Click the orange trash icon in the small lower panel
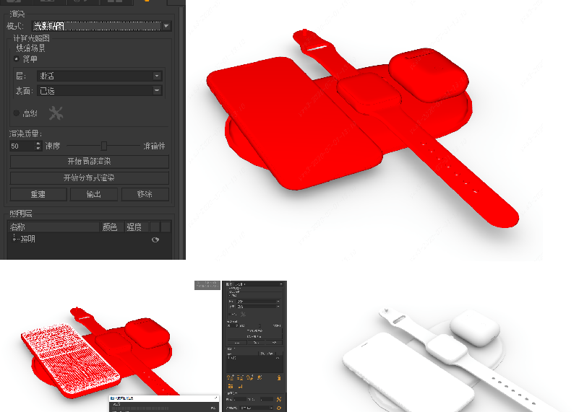This screenshot has height=412, width=579. [x=278, y=377]
